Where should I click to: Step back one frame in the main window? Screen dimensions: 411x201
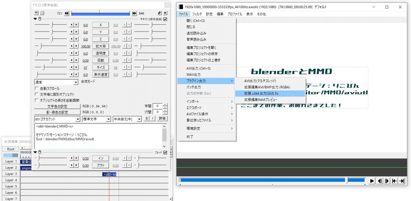[379, 181]
